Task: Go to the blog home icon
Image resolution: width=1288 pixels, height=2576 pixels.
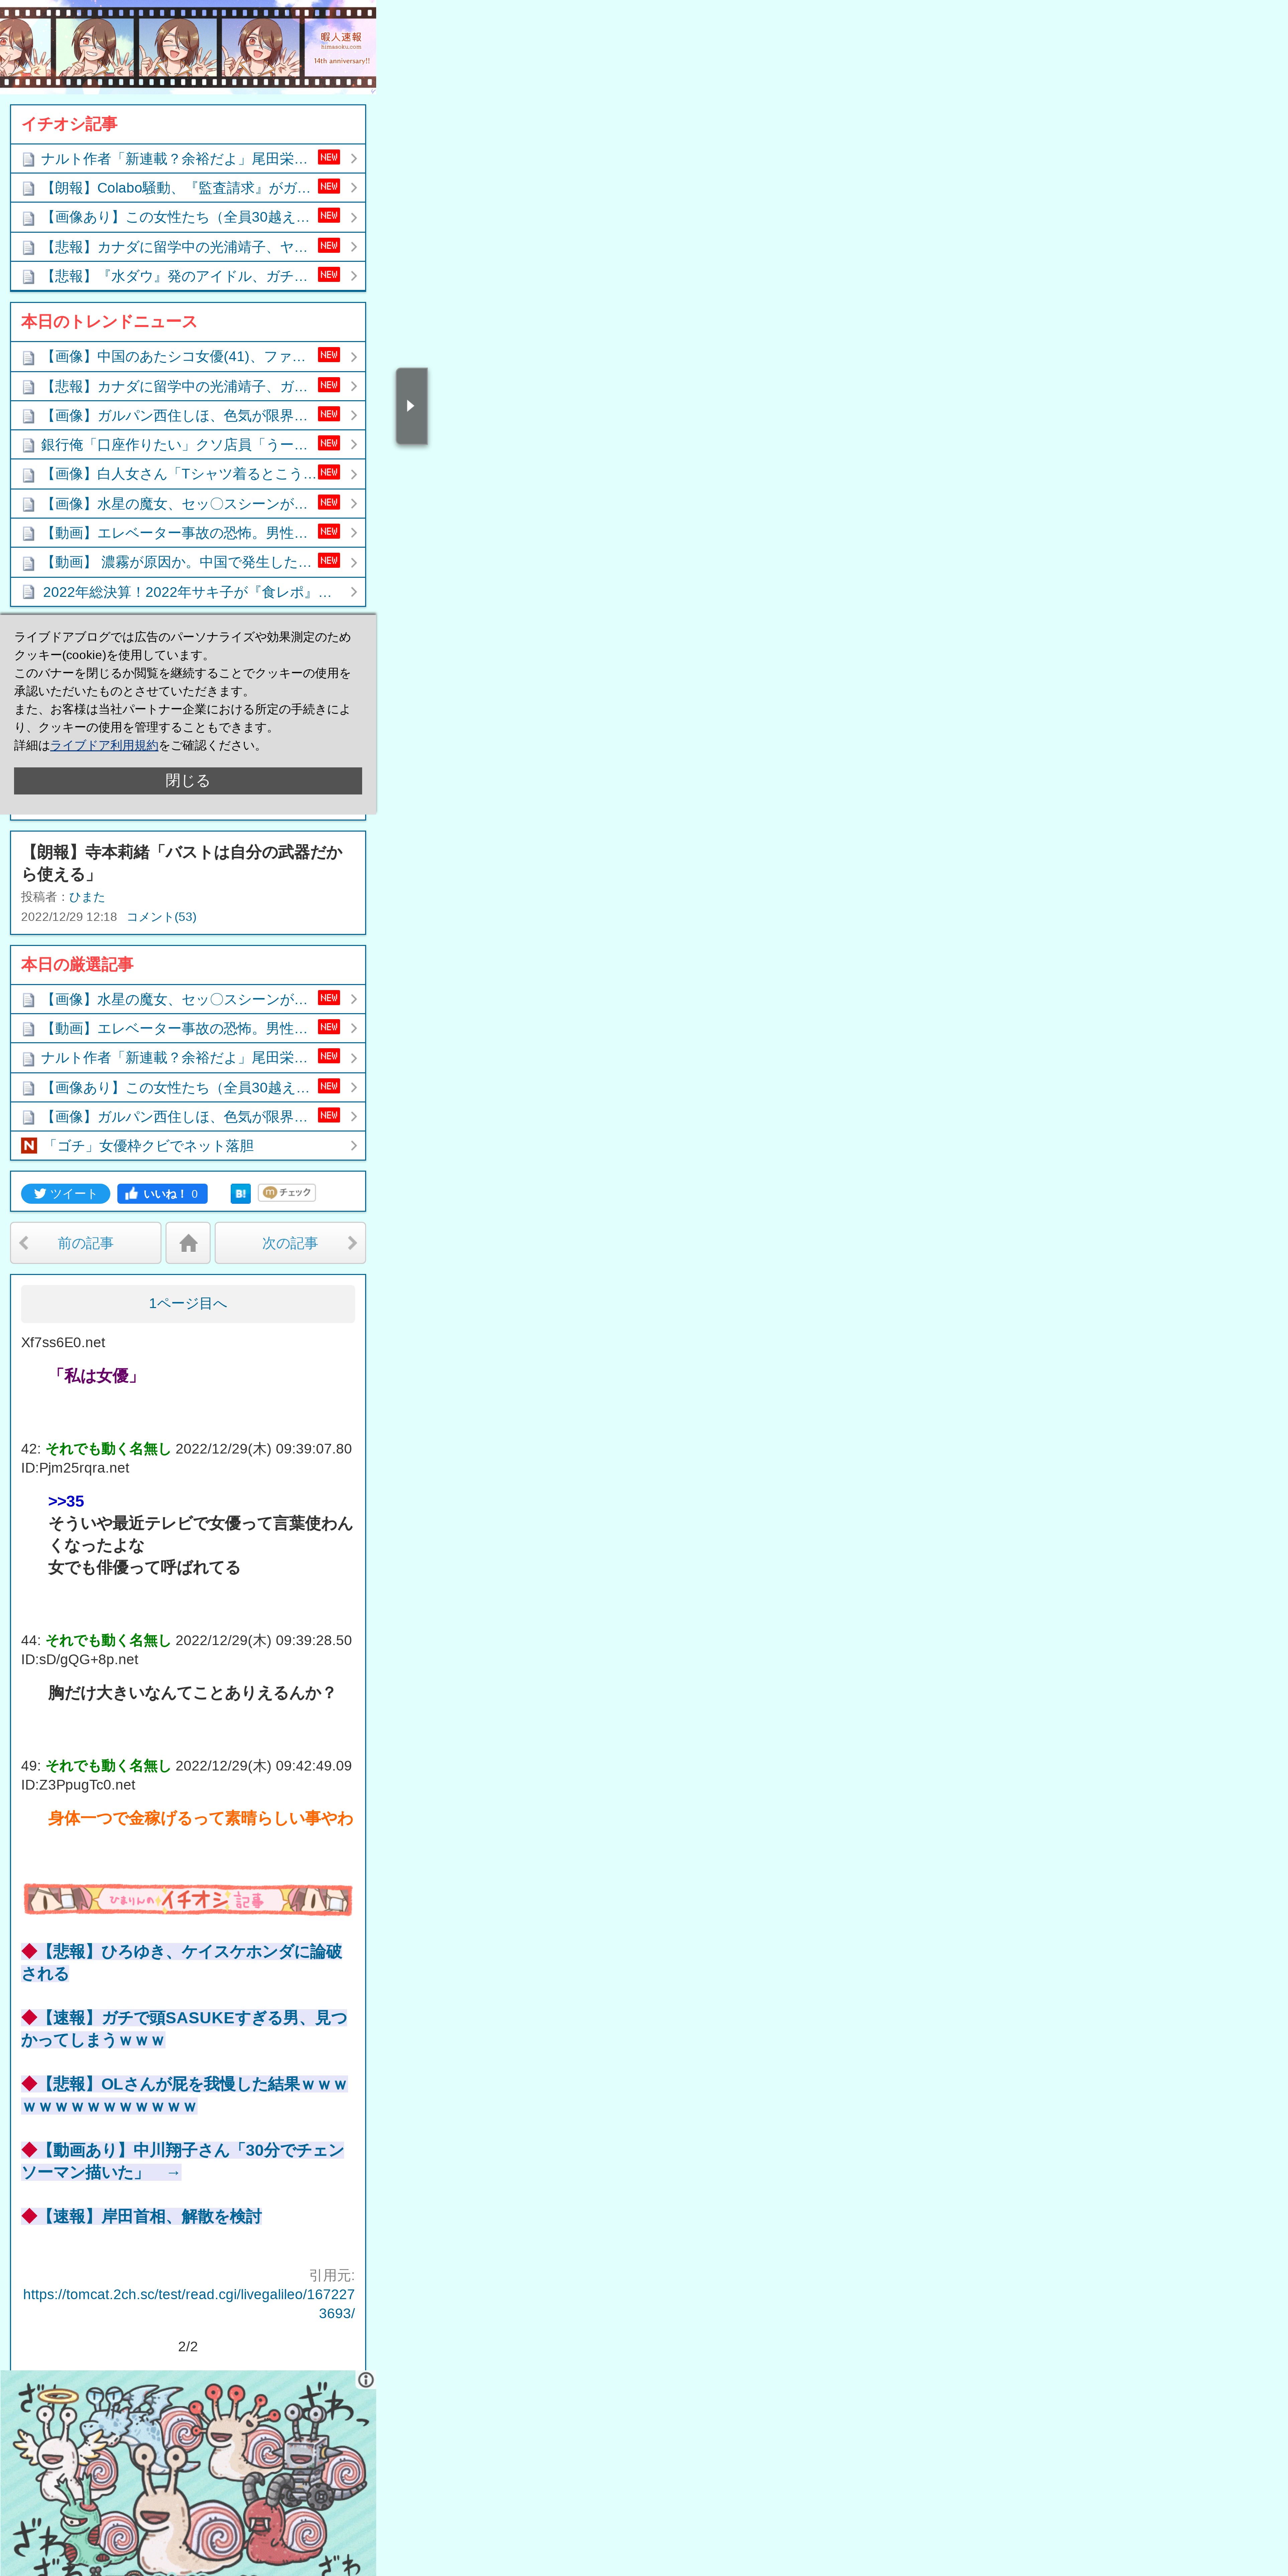Action: tap(188, 1243)
